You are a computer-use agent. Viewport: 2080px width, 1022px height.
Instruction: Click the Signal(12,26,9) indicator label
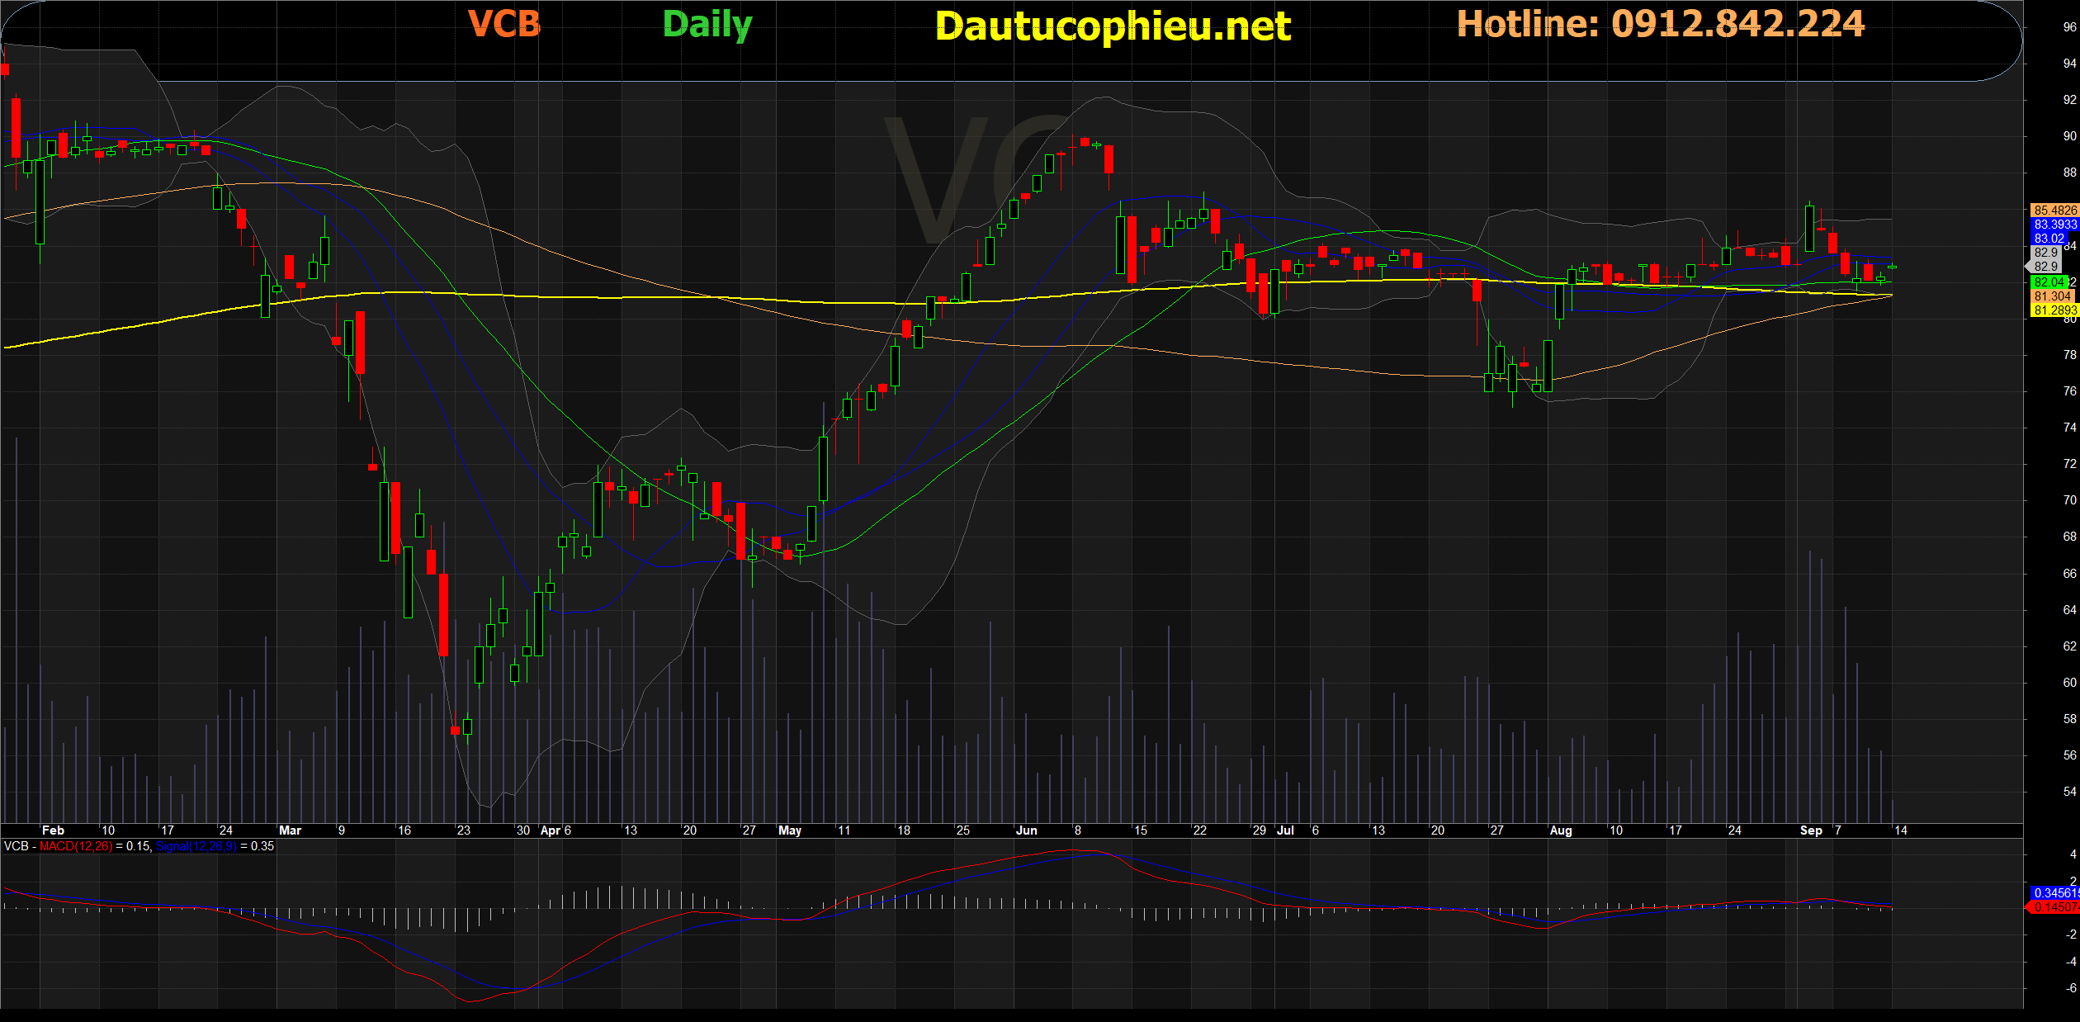196,846
